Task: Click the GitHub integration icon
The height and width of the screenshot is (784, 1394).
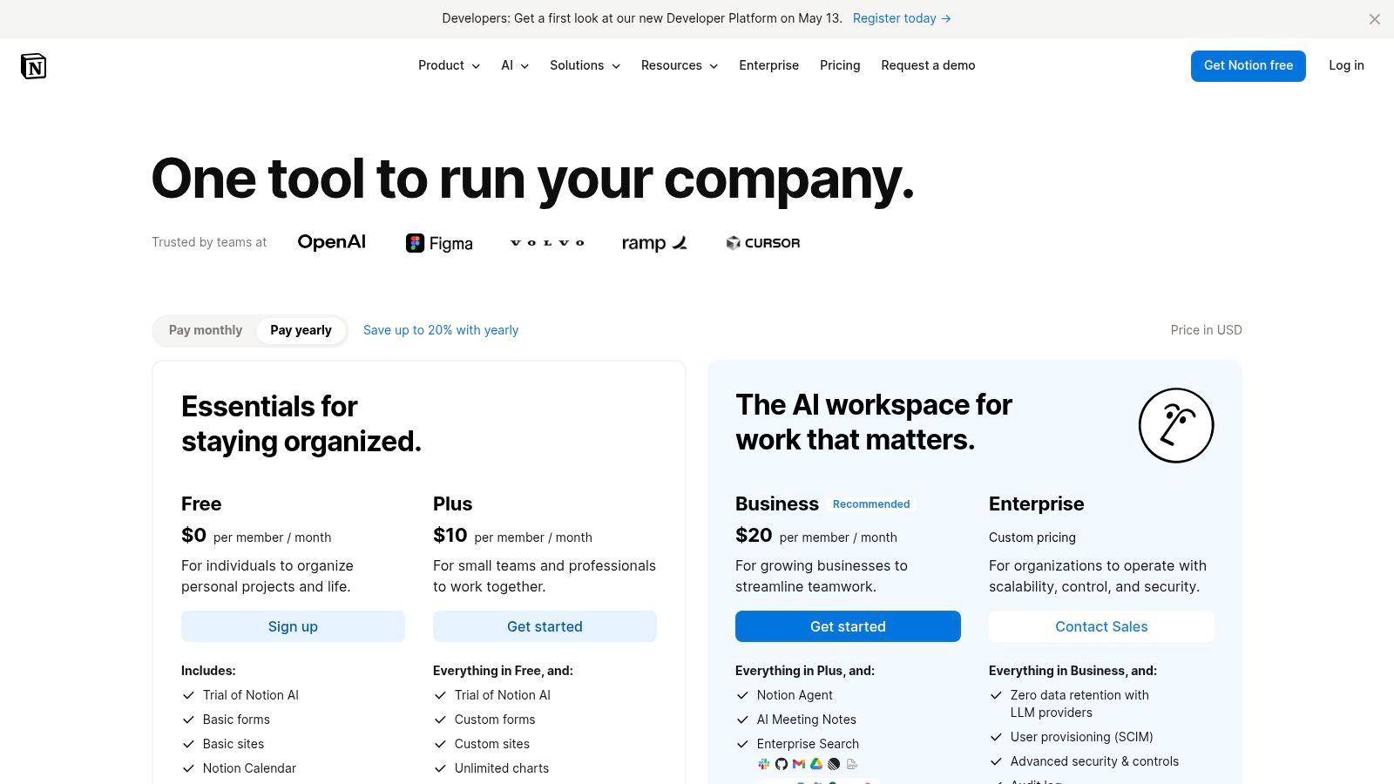Action: coord(781,764)
